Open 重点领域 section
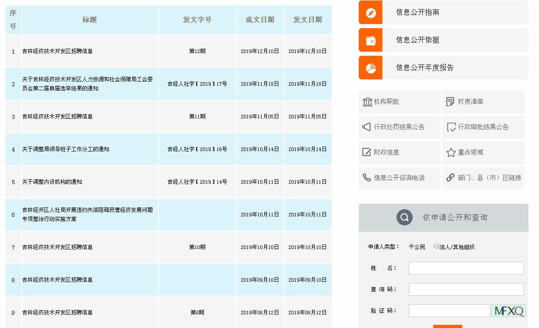Viewport: 539px width, 328px height. click(470, 152)
